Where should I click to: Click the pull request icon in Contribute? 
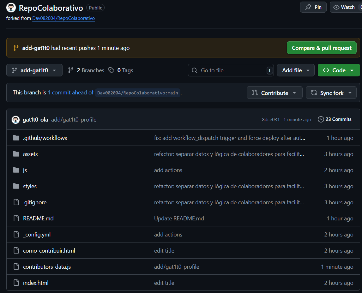(x=255, y=93)
